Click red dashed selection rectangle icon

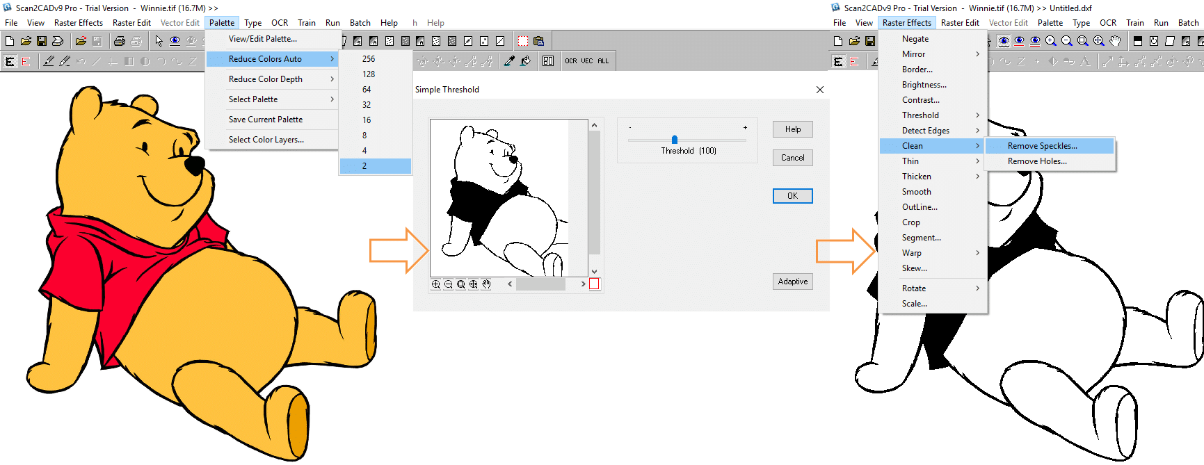tap(523, 41)
